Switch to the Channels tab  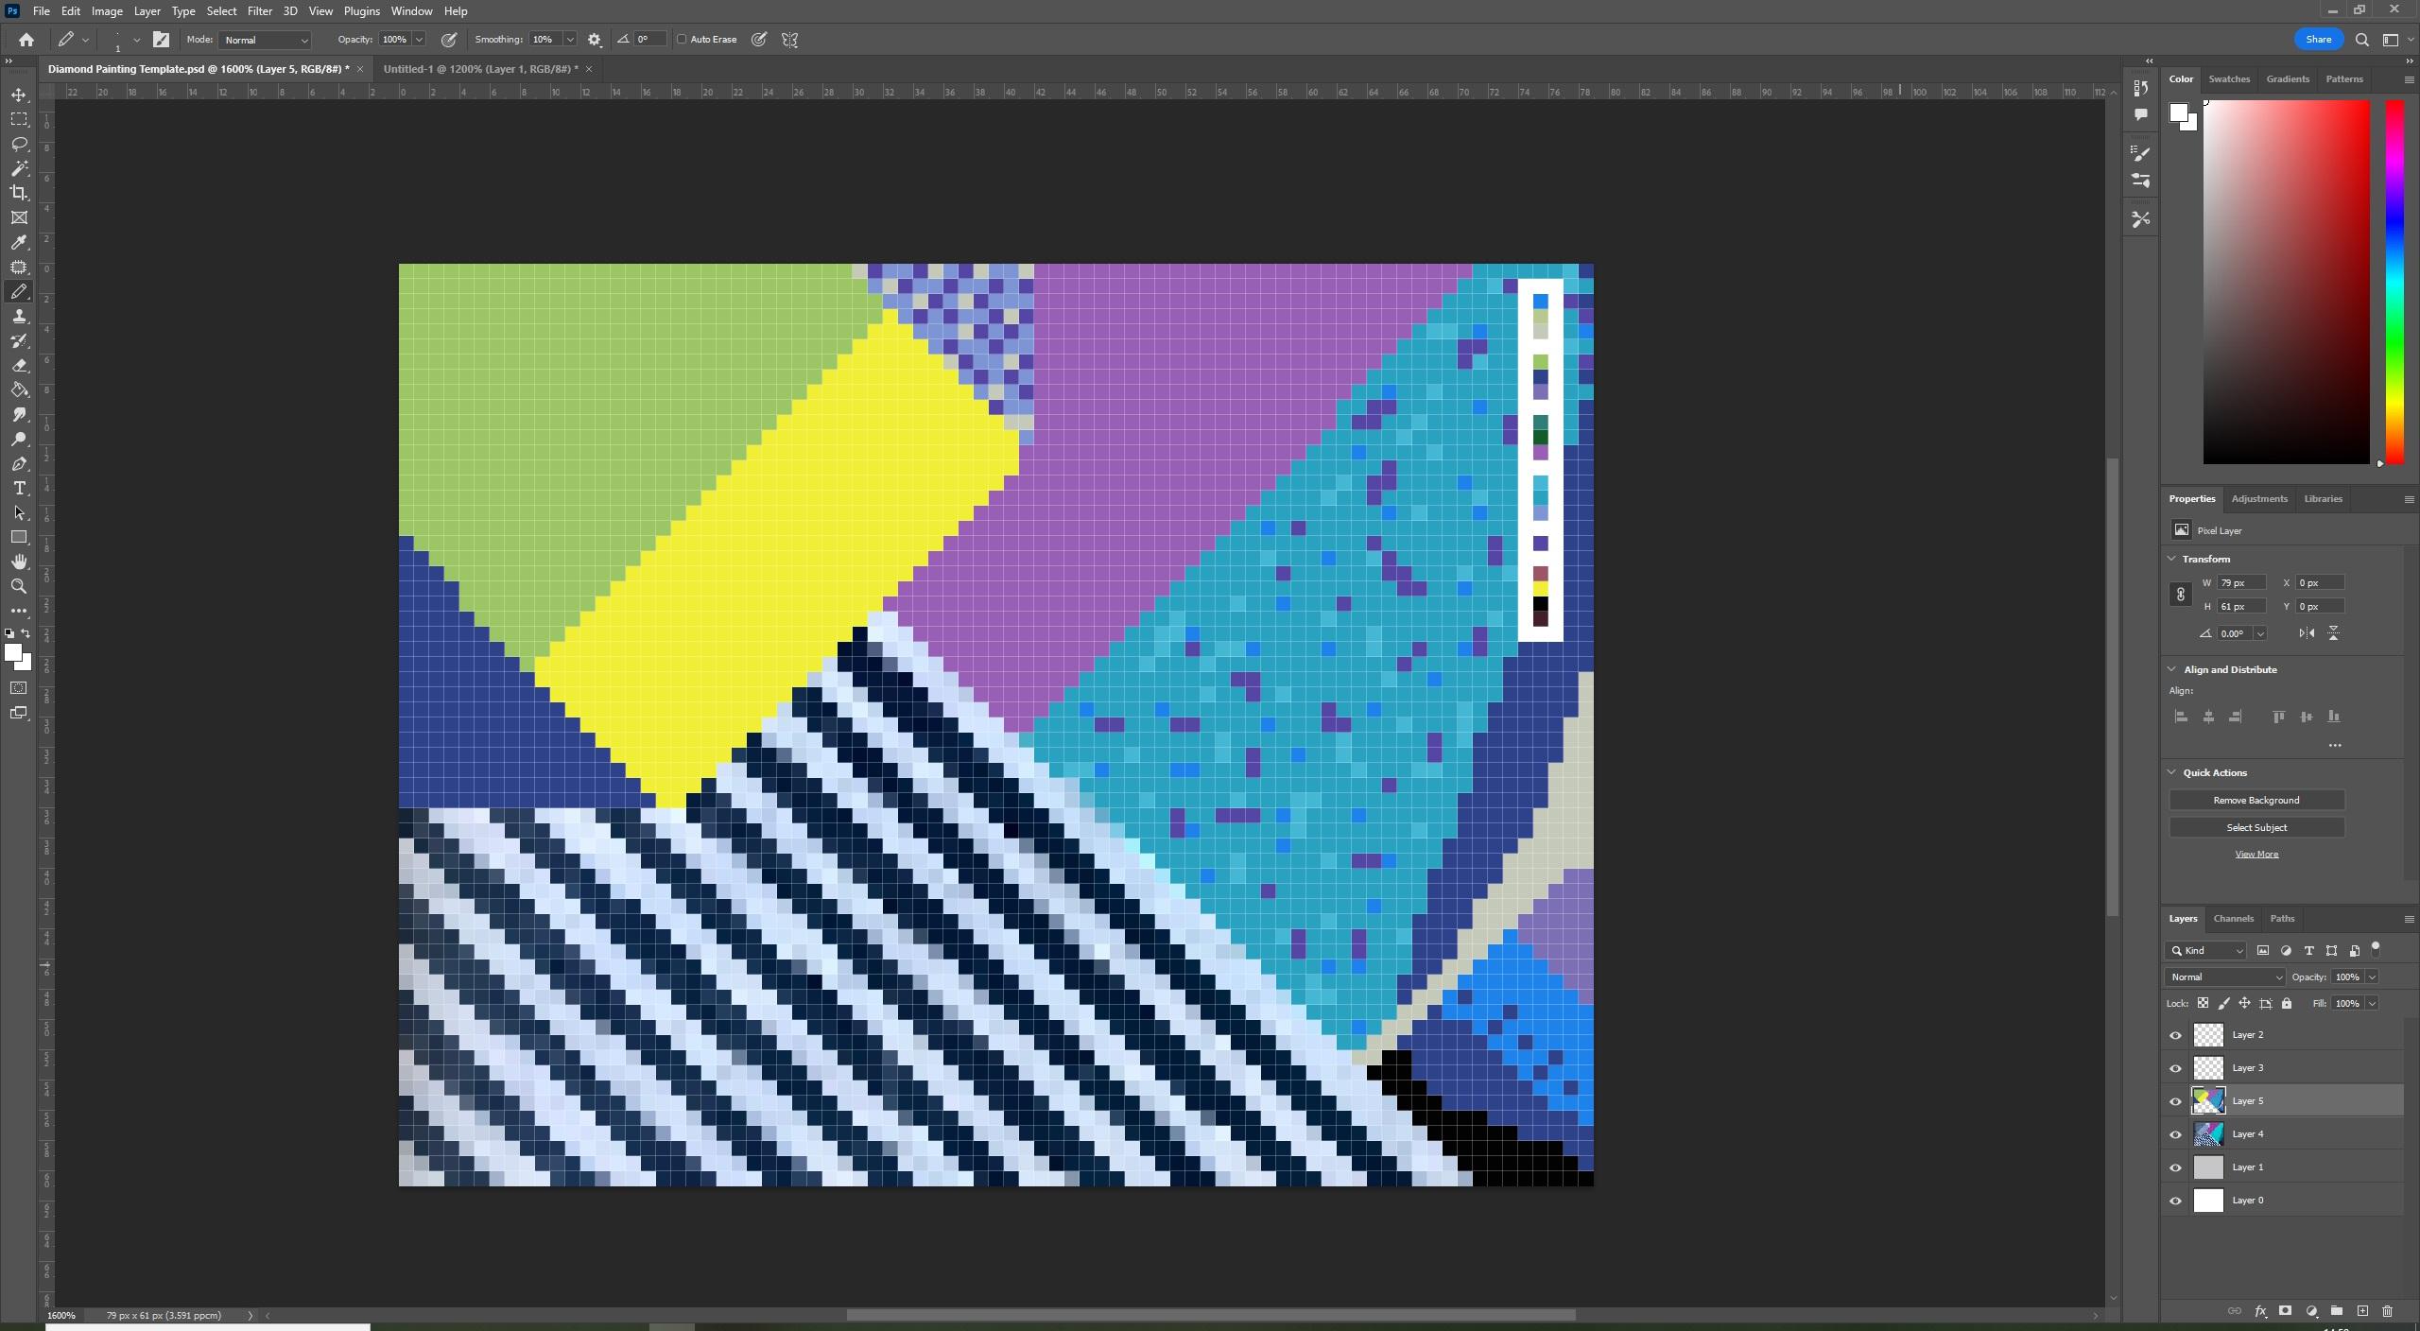coord(2233,918)
